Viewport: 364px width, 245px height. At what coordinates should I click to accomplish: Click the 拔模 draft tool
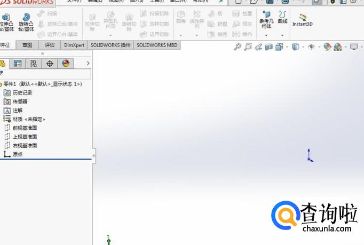(217, 24)
